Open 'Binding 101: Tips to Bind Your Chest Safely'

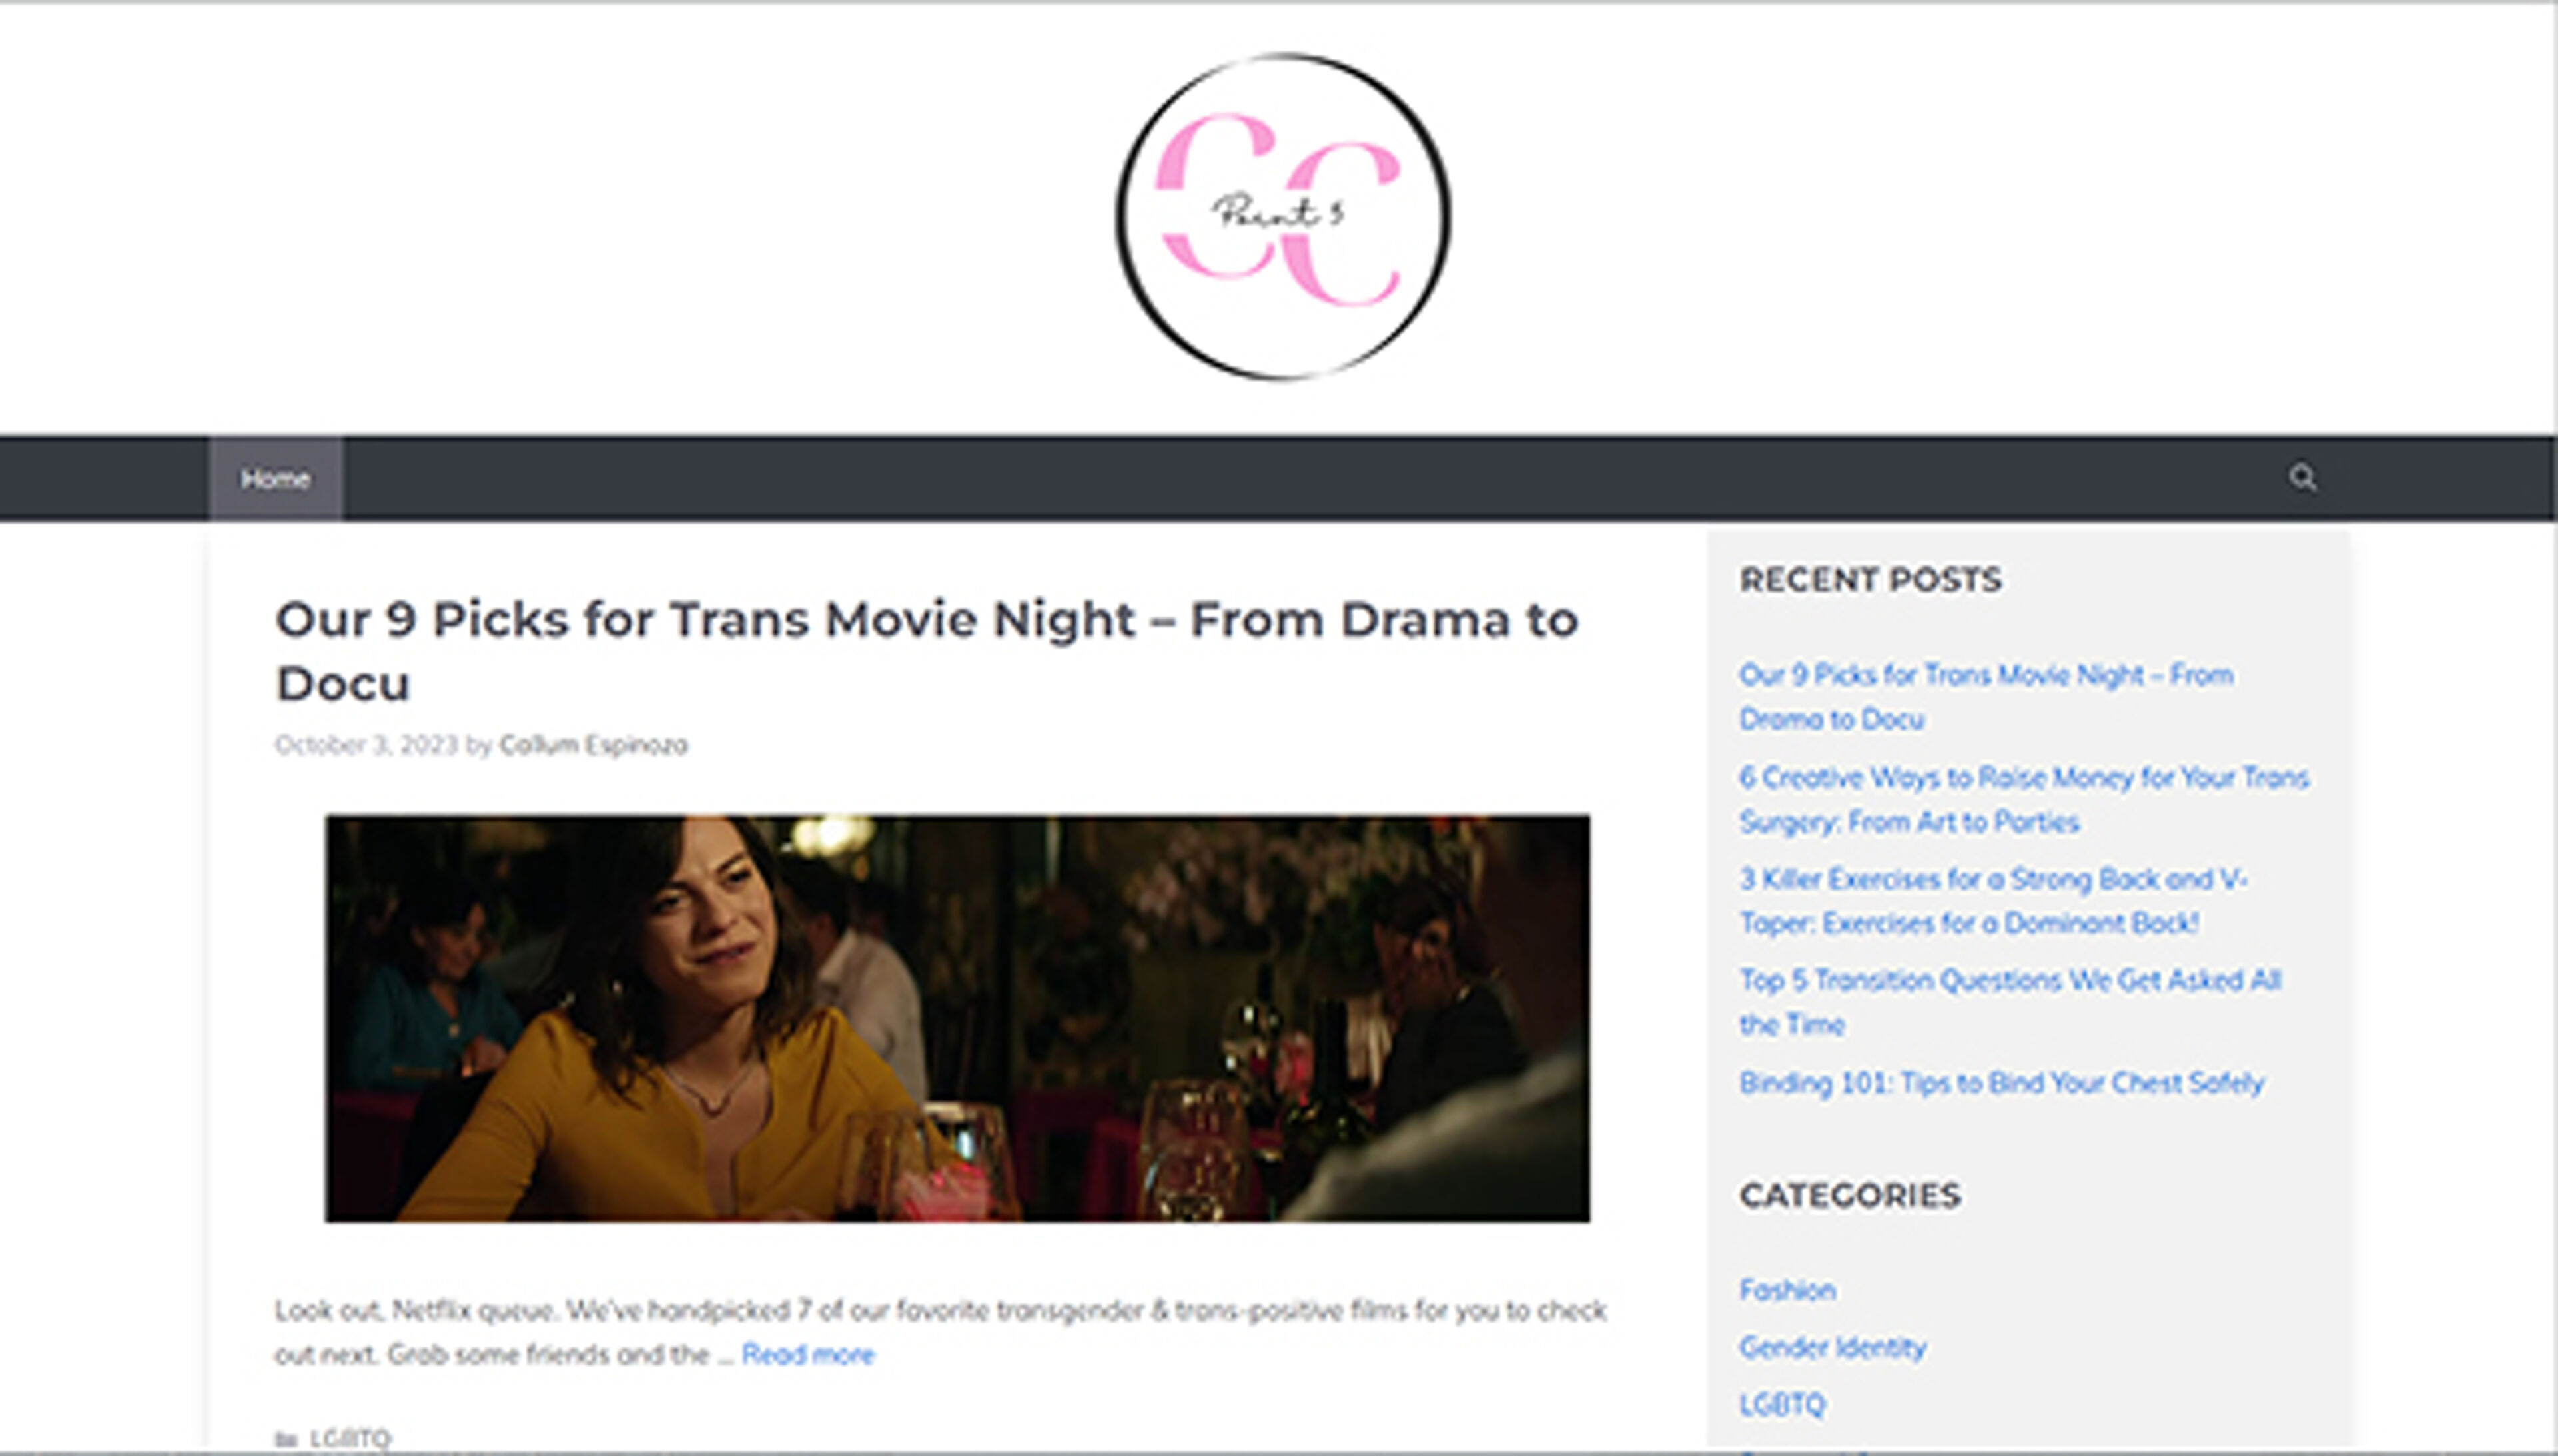point(2001,1083)
